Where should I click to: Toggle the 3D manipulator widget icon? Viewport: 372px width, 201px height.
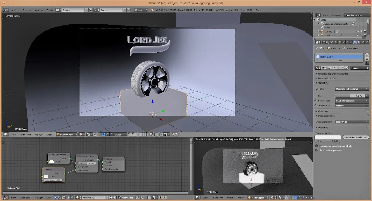coord(100,134)
